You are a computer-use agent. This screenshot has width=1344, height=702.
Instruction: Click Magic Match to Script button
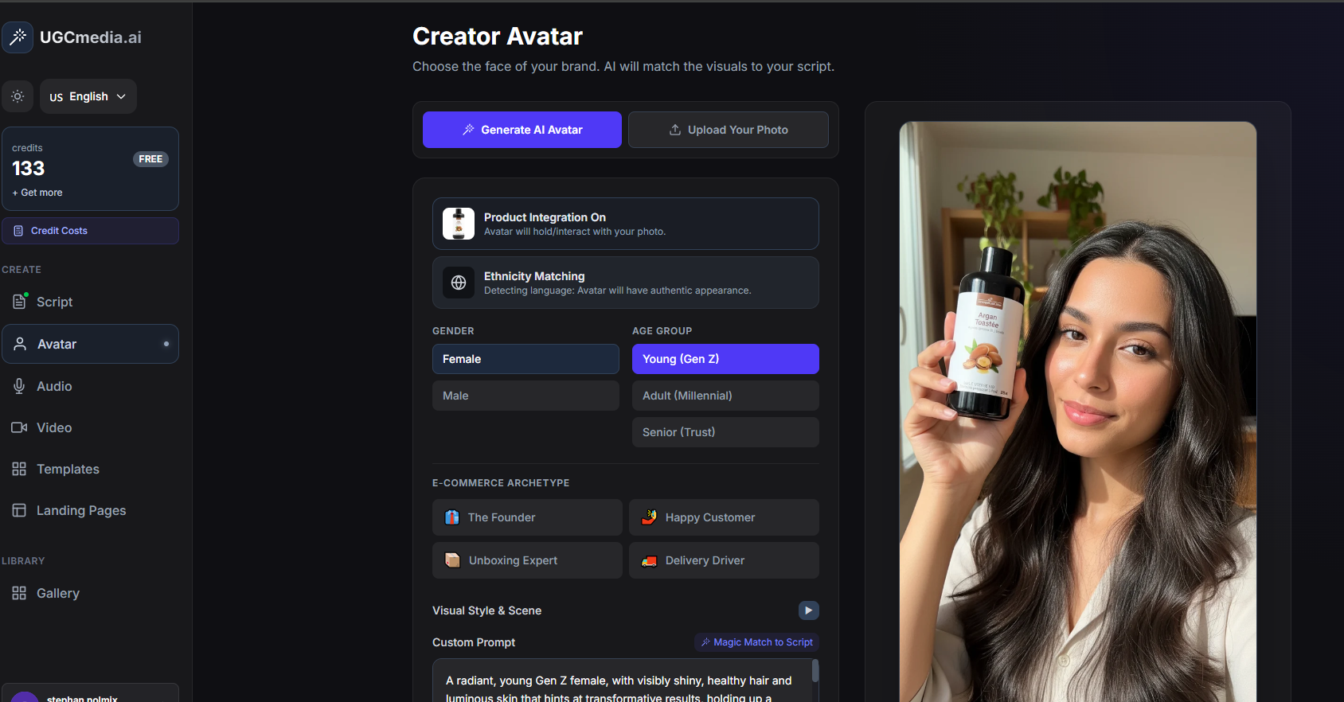(757, 642)
